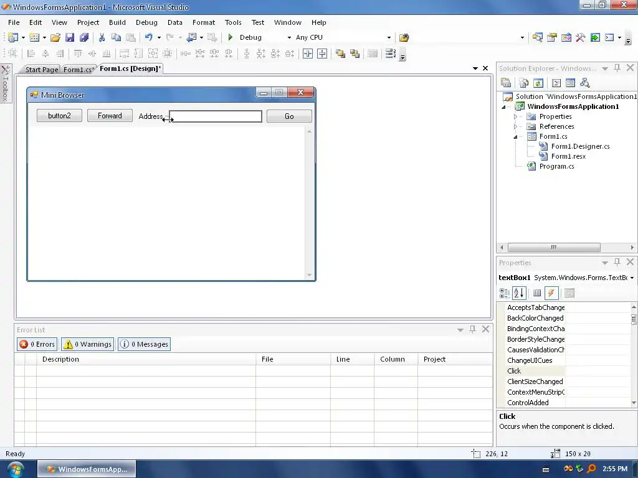Open the Tools menu

click(233, 22)
